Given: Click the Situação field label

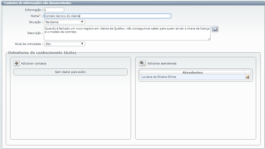Looking at the screenshot, I should (x=36, y=22).
